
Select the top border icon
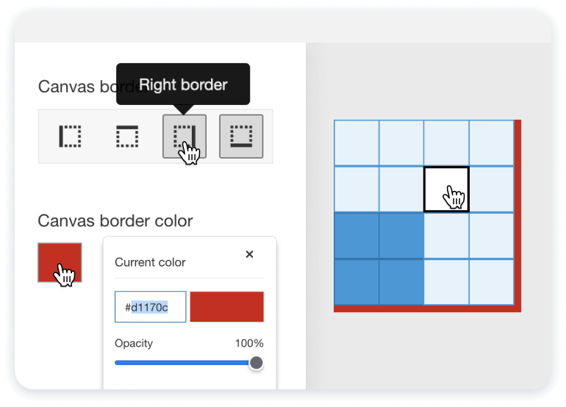127,137
